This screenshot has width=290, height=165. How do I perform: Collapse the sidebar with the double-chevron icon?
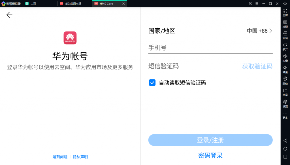(285, 3)
